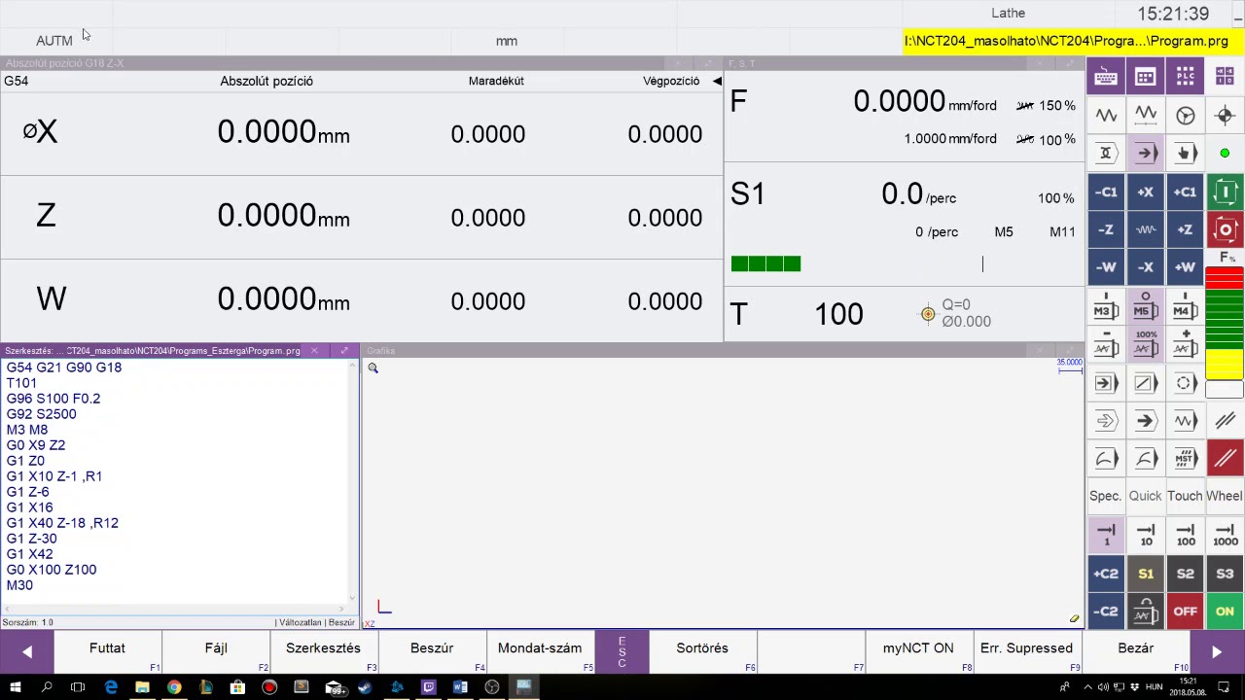The height and width of the screenshot is (700, 1245).
Task: Switch on the green ON button
Action: point(1225,612)
